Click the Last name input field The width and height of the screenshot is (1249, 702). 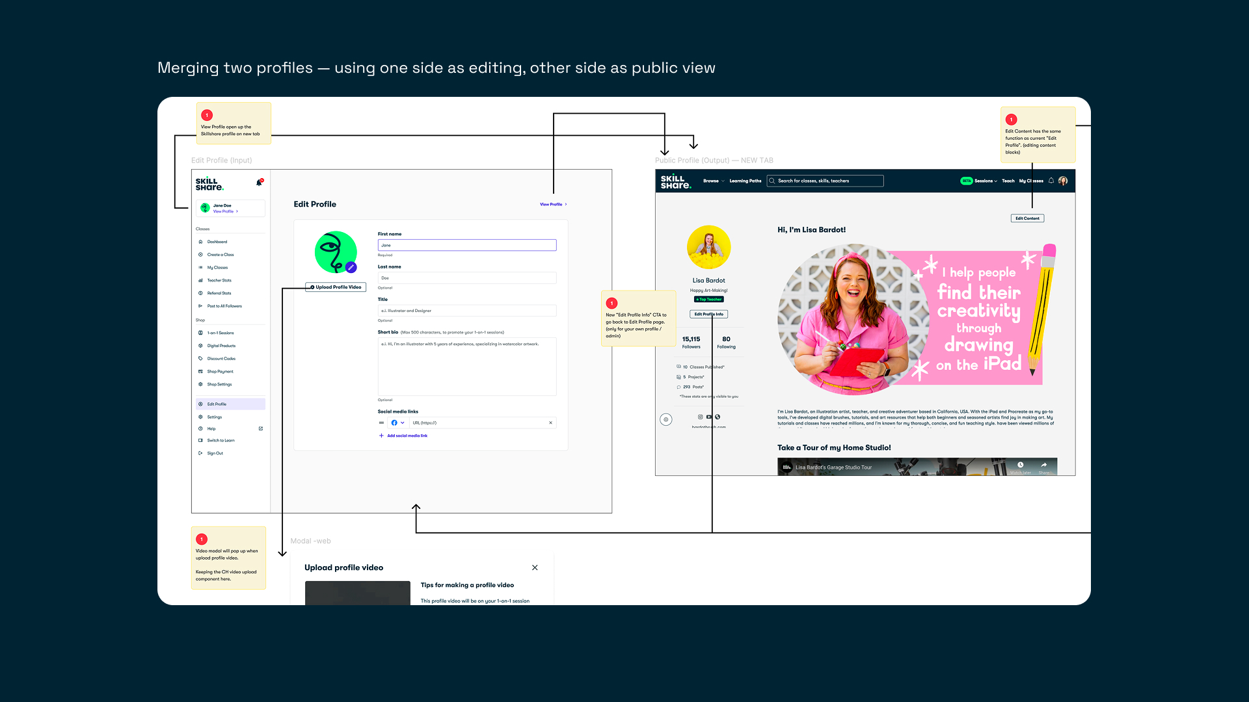467,278
